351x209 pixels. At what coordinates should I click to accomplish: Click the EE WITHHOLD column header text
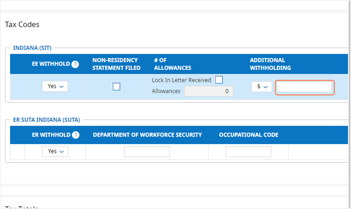(x=51, y=64)
